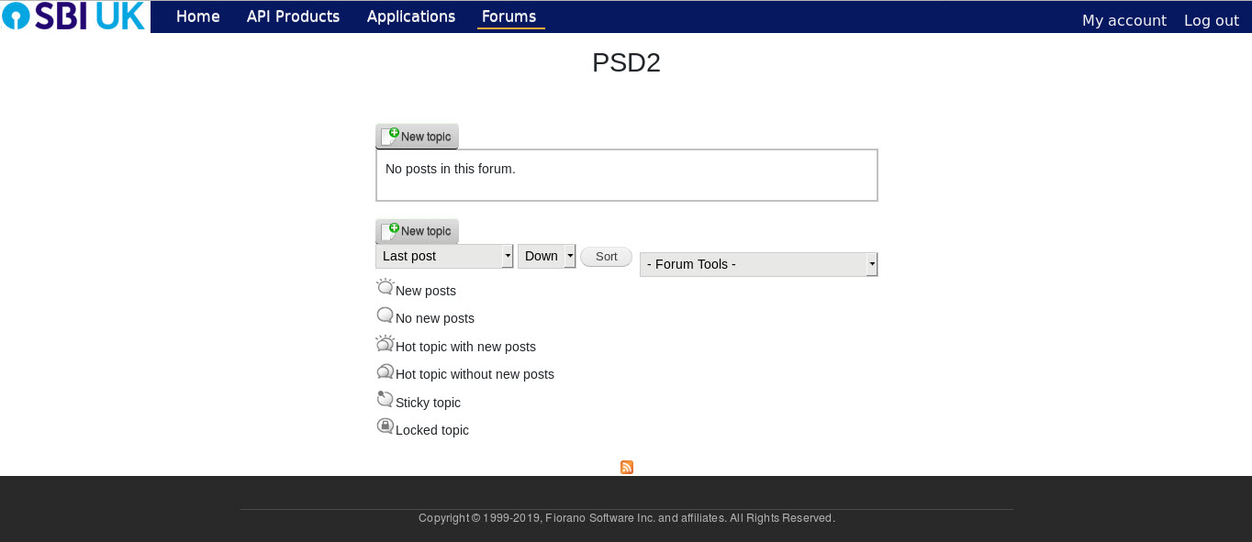Click the Locked topic padlock icon
This screenshot has width=1252, height=542.
(x=386, y=426)
